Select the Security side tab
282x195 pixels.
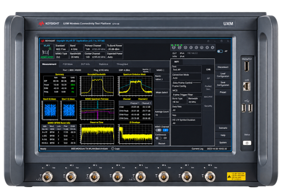point(208,106)
